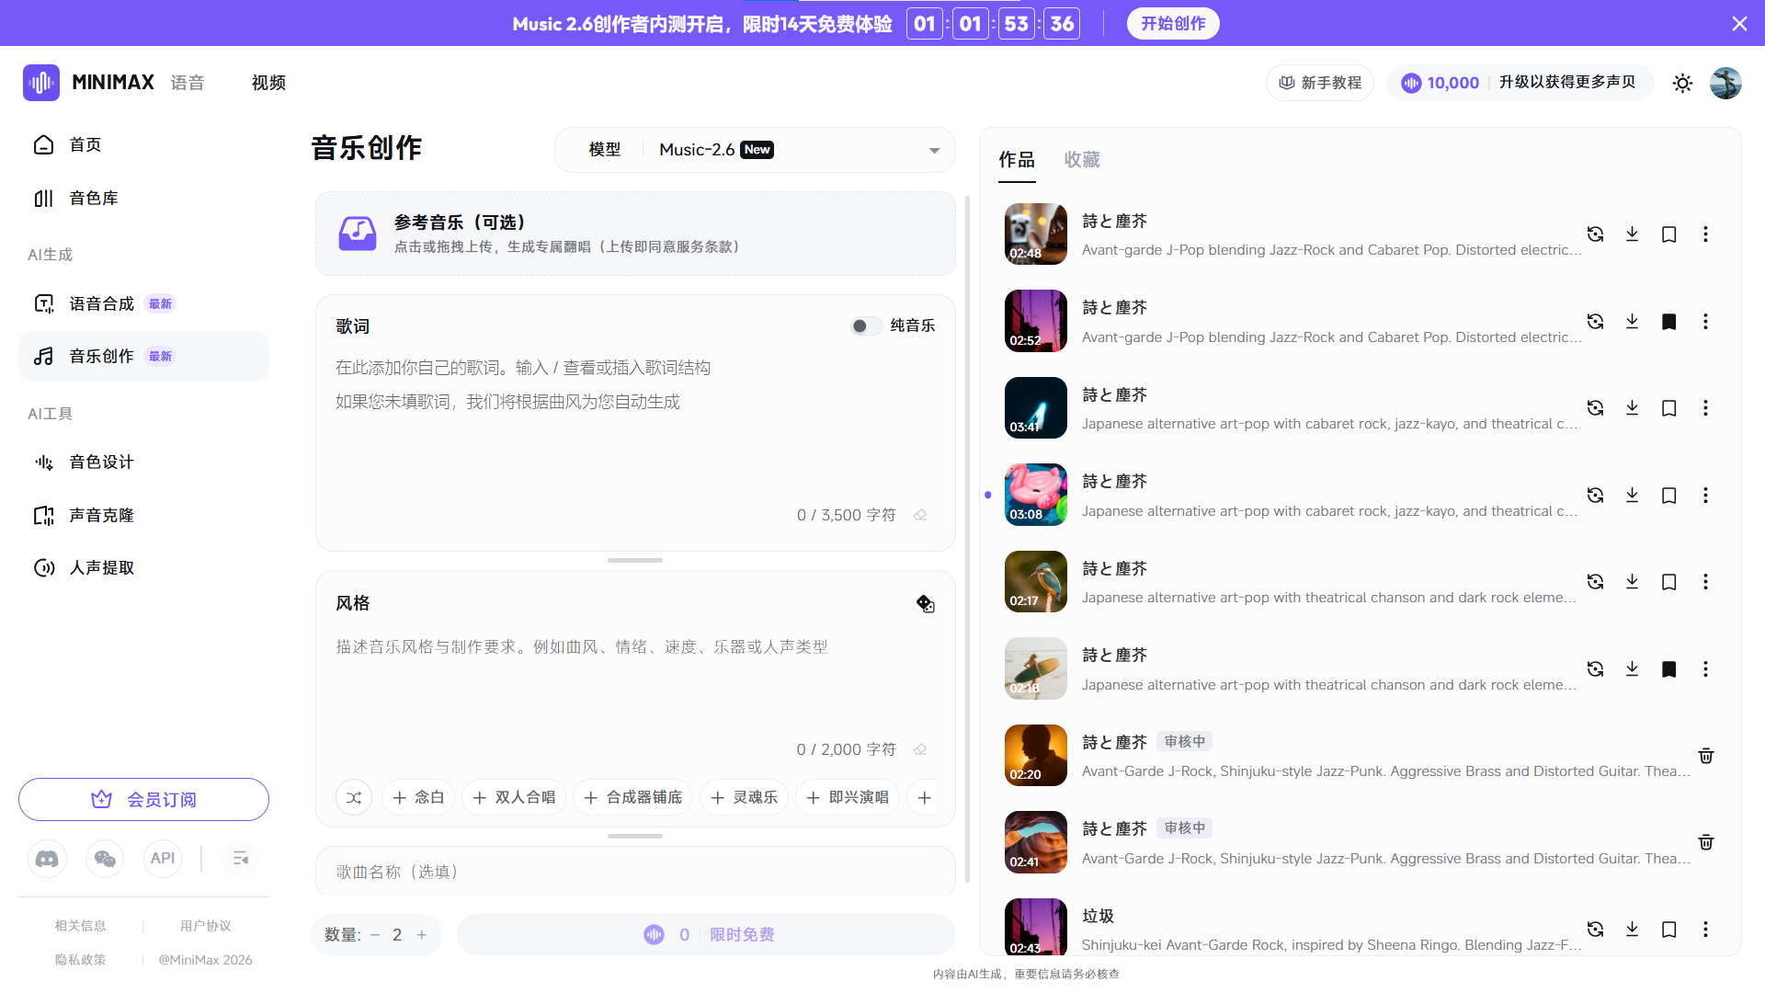Screen dimensions: 1765x993
Task: Switch the theme with the sun icon
Action: coord(1682,83)
